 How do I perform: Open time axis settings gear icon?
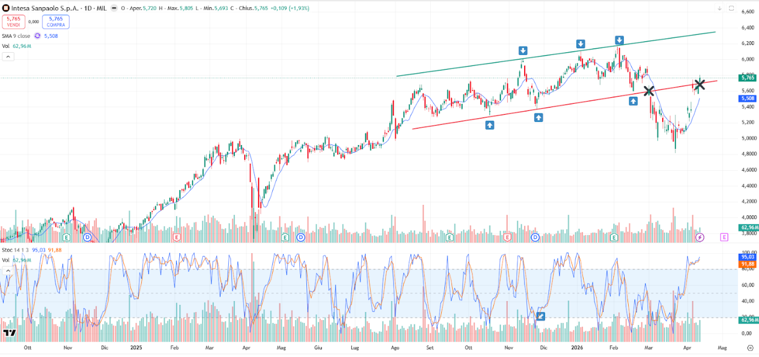750,348
